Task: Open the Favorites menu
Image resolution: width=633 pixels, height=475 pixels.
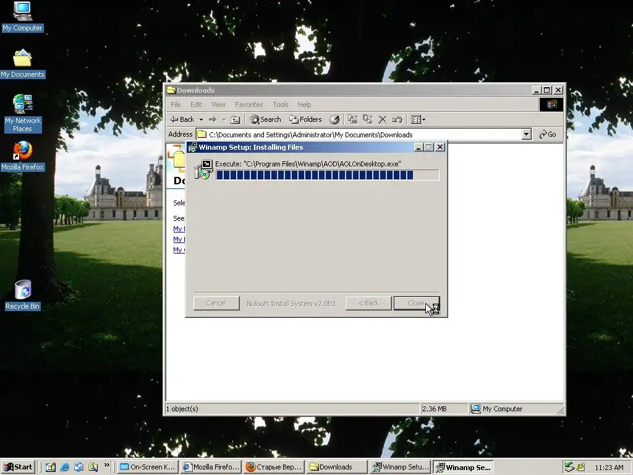Action: click(249, 105)
